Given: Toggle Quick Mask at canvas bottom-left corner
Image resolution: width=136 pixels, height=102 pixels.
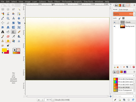Looking at the screenshot, I should click(x=24, y=96).
